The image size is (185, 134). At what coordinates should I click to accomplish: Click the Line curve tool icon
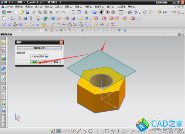[x=53, y=24]
